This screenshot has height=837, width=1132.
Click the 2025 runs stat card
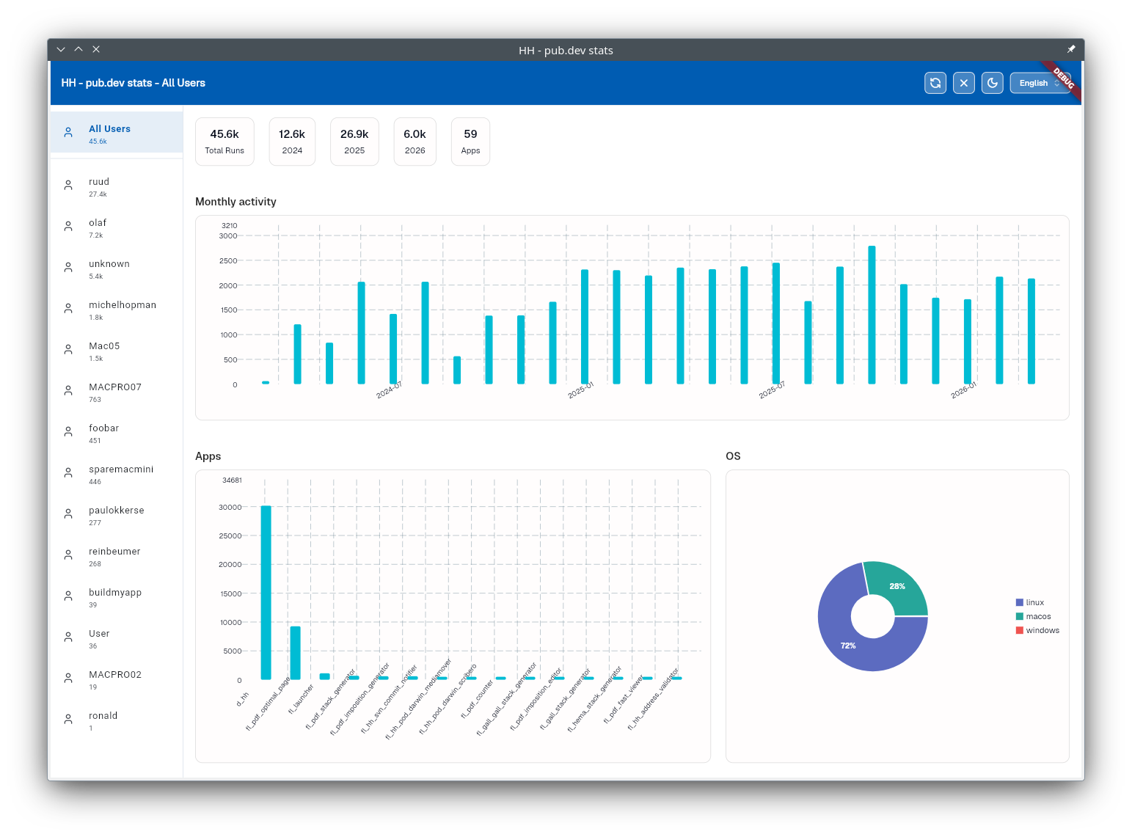pos(354,142)
